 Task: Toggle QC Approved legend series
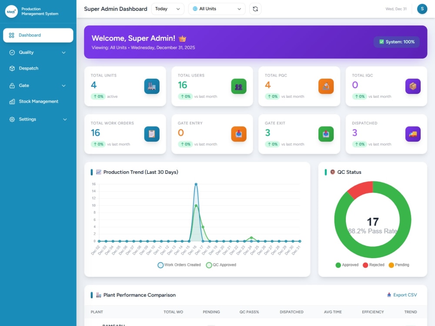pos(221,265)
